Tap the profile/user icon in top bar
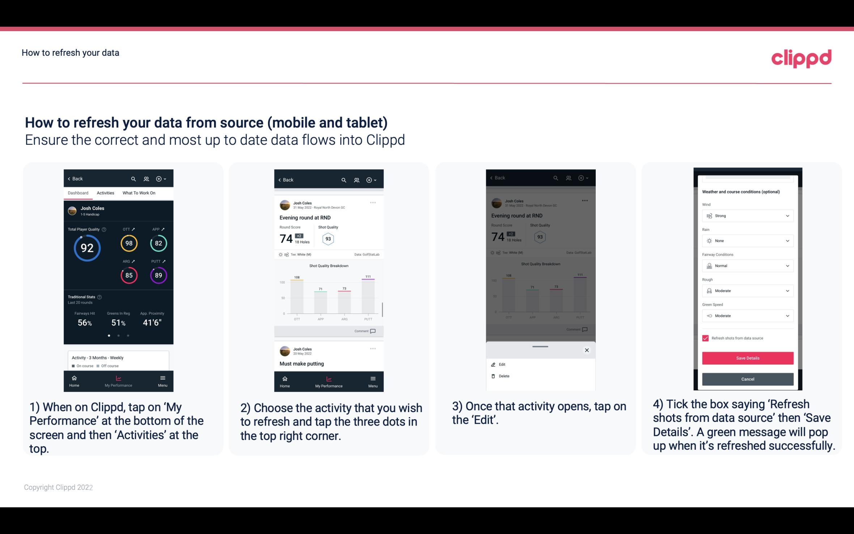 [146, 178]
